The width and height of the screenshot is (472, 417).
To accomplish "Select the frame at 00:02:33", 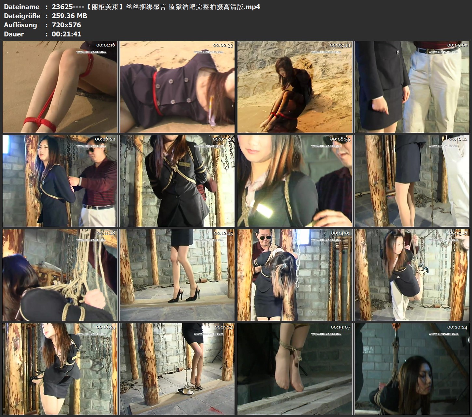I will click(x=177, y=87).
